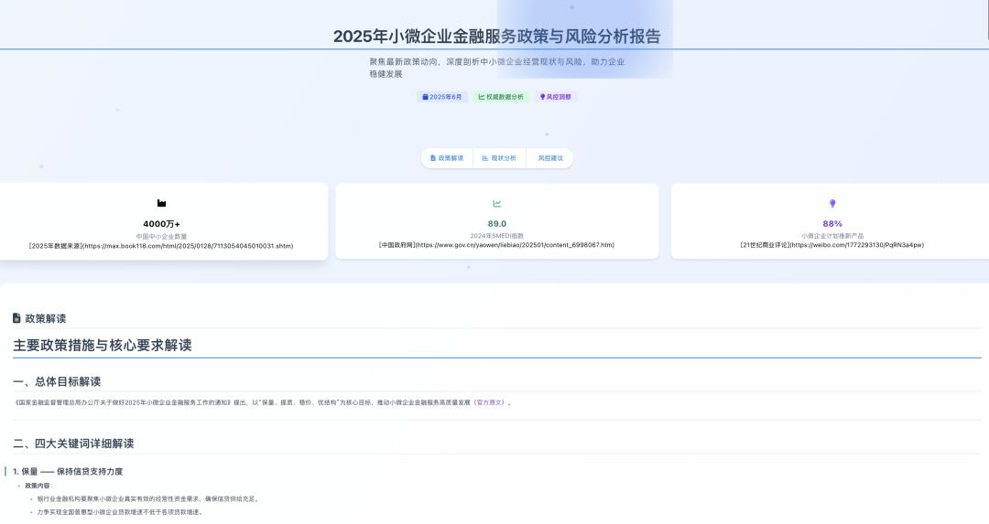Select the 88% statistics card
Screen dimensions: 989x524
click(x=830, y=221)
